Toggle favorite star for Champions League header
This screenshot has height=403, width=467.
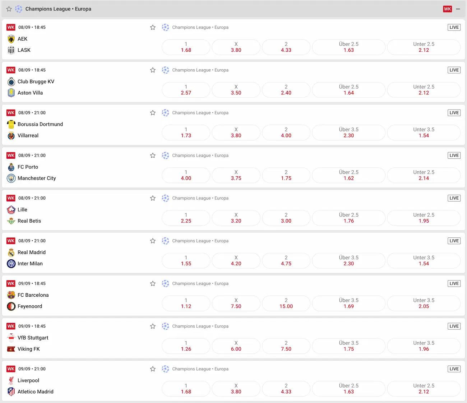(x=9, y=9)
